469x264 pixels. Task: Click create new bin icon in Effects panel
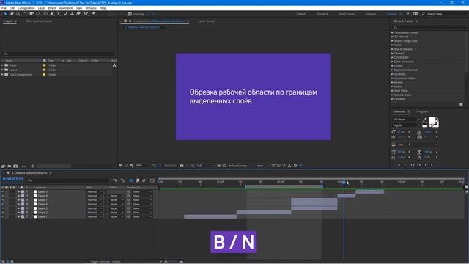tap(461, 105)
